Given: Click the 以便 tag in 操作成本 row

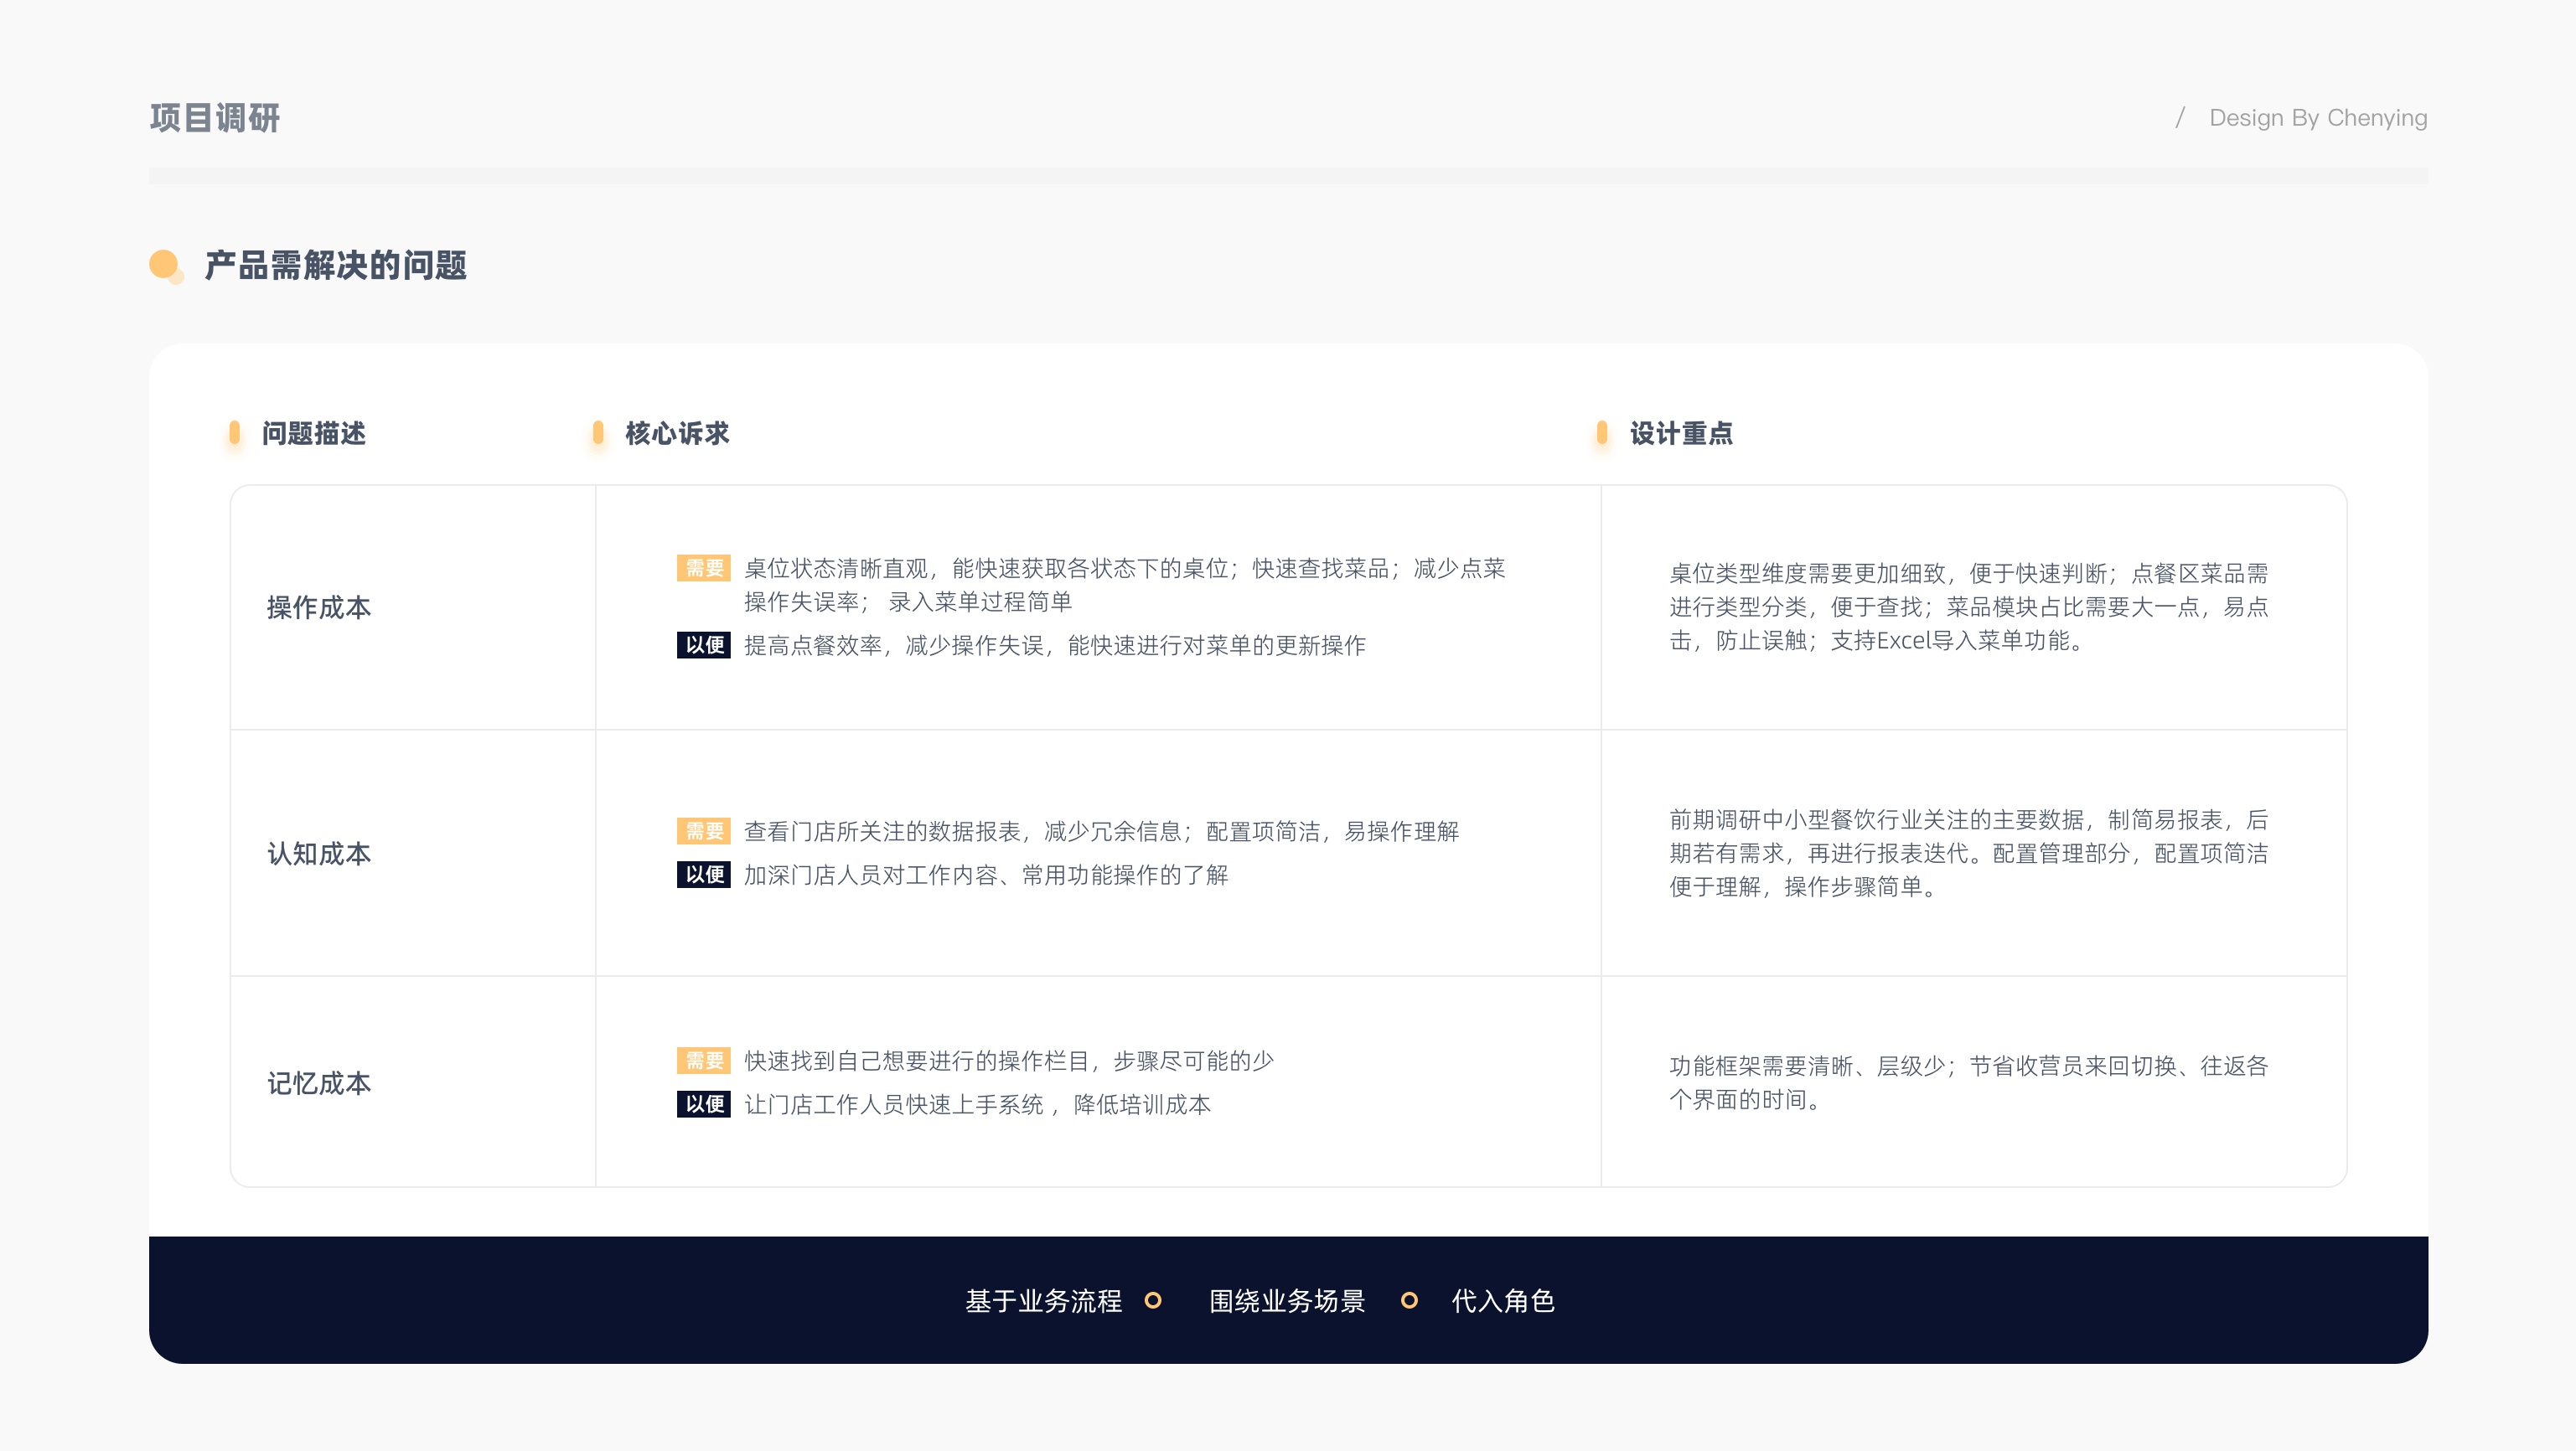Looking at the screenshot, I should coord(704,645).
